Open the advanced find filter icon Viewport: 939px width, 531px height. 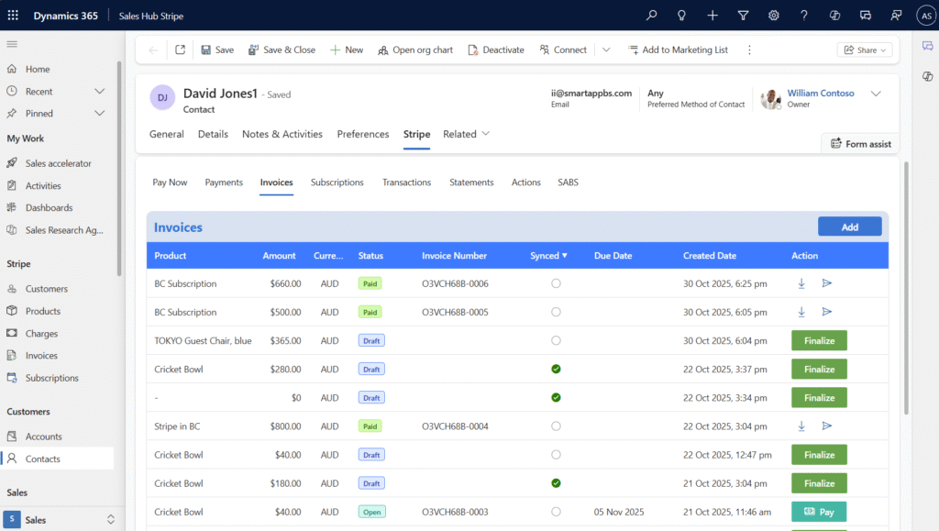(743, 16)
